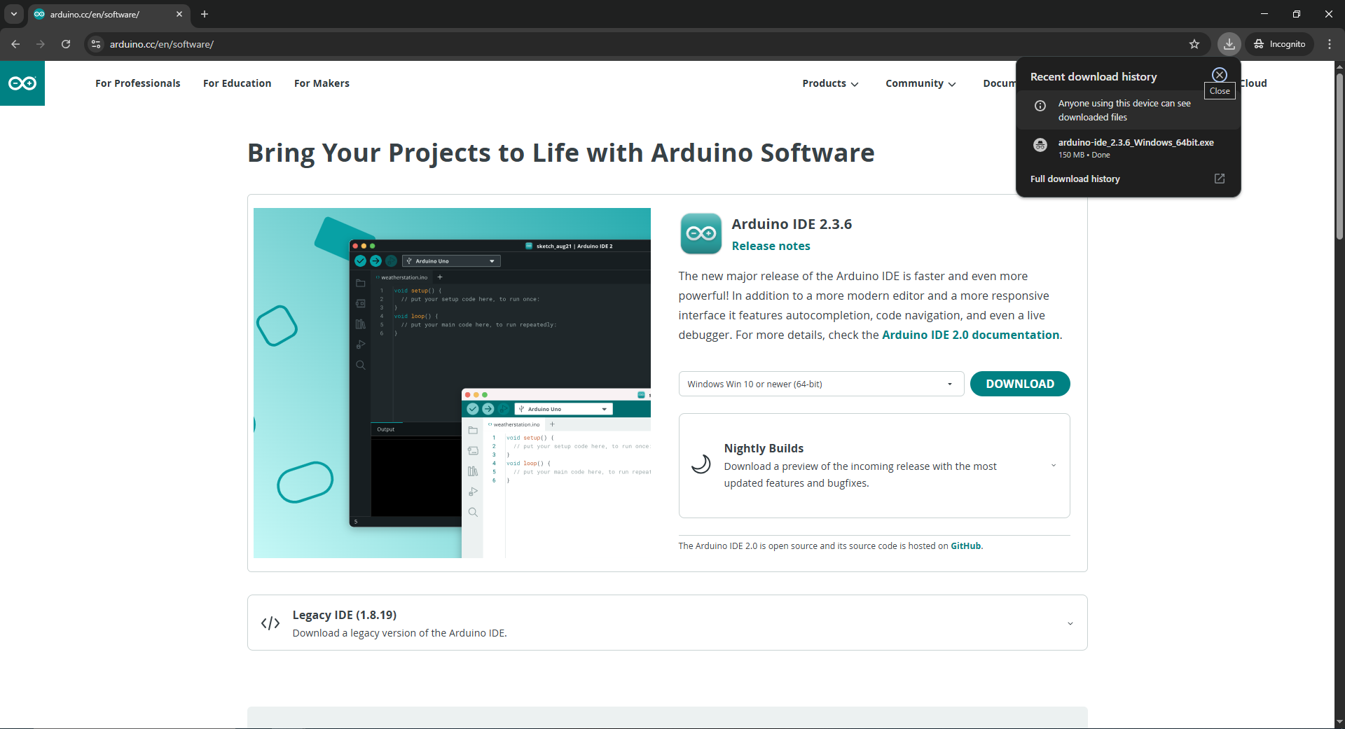1345x729 pixels.
Task: Click the Arduino logo in the header
Action: tap(22, 83)
